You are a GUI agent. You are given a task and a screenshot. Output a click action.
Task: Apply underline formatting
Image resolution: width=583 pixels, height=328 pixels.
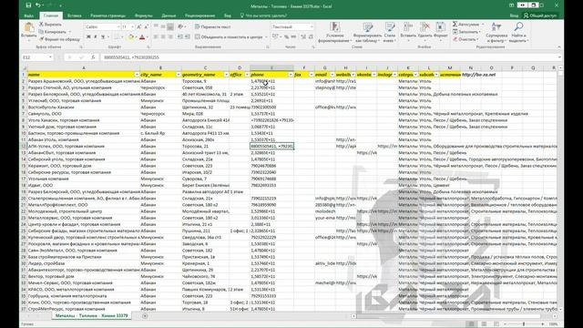[x=103, y=36]
